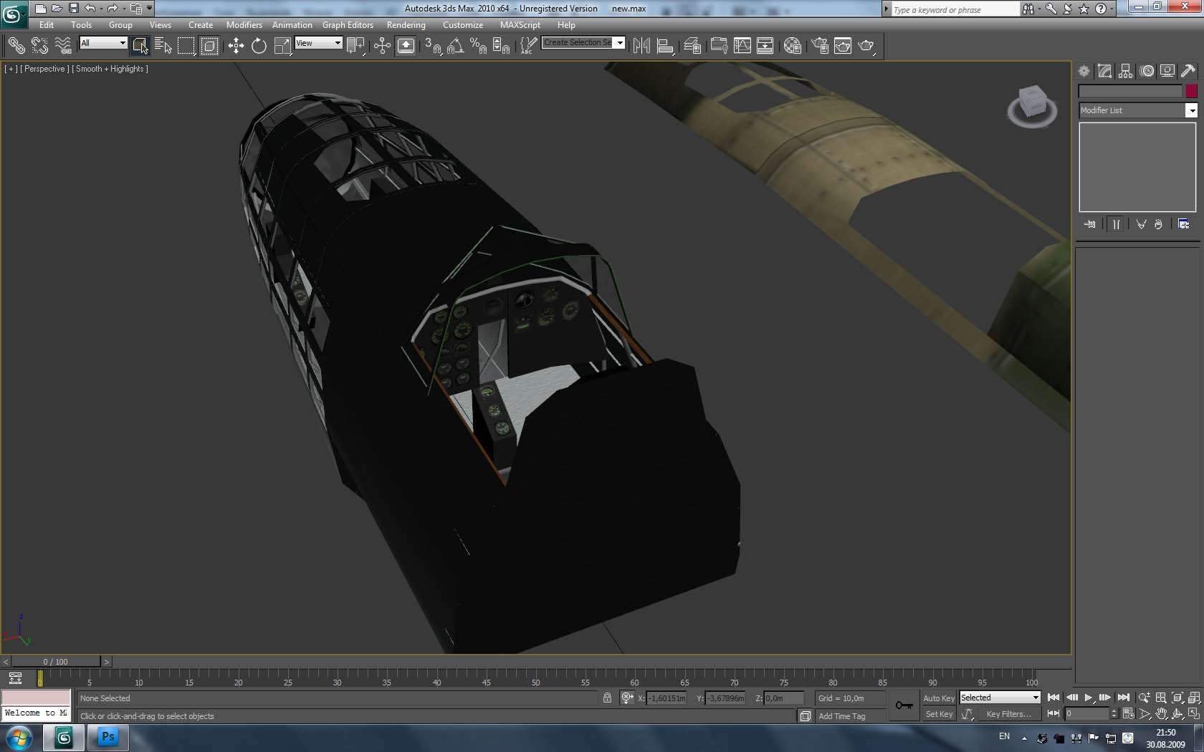1204x752 pixels.
Task: Open the Rendering menu
Action: pos(406,25)
